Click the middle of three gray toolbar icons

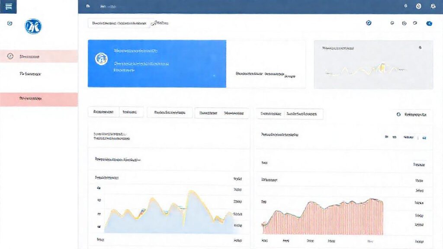coord(404,23)
